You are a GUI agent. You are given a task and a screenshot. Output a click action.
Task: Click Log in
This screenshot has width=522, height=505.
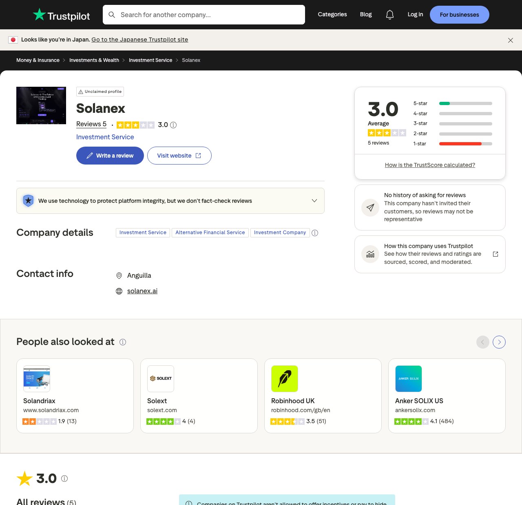[415, 14]
